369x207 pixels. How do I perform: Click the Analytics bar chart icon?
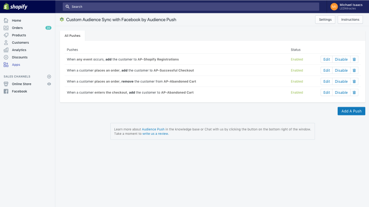pos(6,50)
